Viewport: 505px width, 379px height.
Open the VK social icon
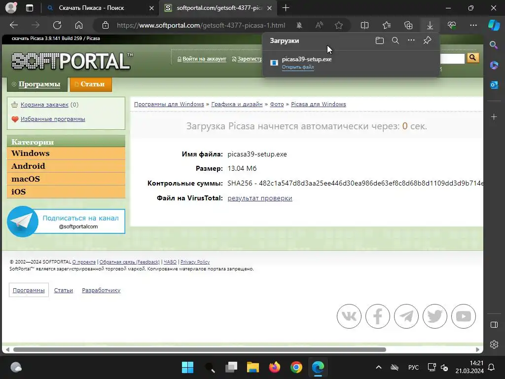click(x=349, y=316)
